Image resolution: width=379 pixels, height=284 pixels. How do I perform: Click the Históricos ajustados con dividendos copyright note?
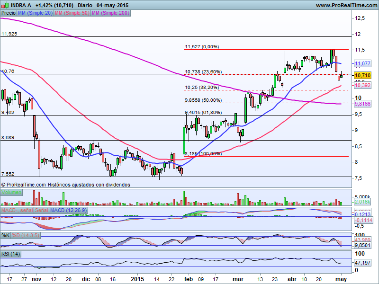pos(89,185)
